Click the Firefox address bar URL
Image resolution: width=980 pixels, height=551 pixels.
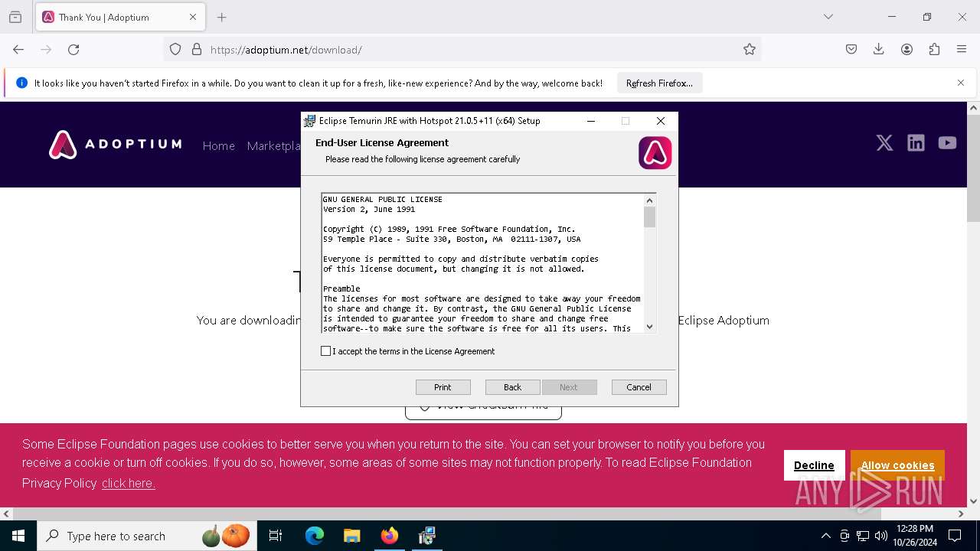pyautogui.click(x=286, y=50)
